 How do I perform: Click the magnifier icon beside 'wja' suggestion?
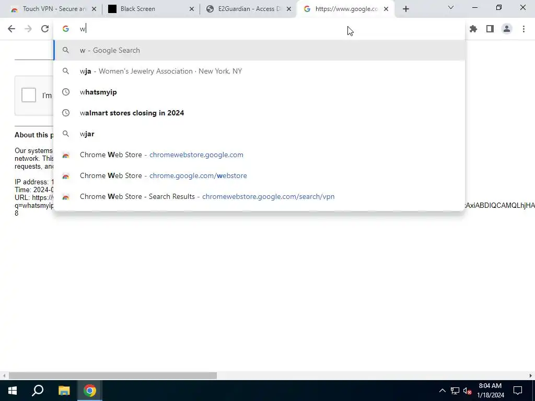66,71
